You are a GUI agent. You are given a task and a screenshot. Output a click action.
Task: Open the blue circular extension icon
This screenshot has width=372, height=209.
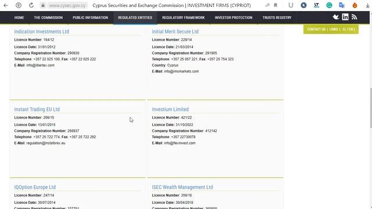pyautogui.click(x=303, y=5)
